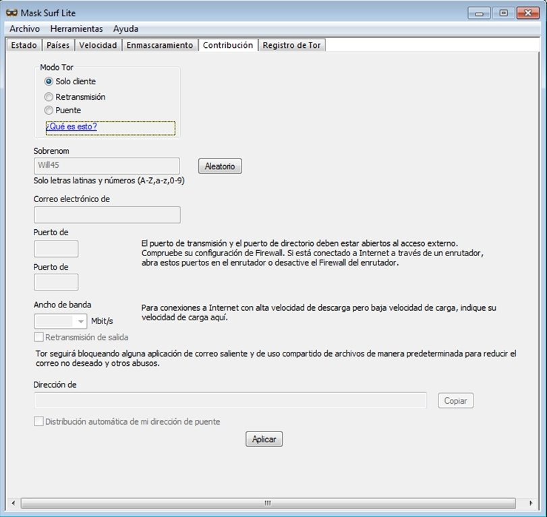Viewport: 547px width, 517px height.
Task: Click the Aplicar button
Action: (x=264, y=439)
